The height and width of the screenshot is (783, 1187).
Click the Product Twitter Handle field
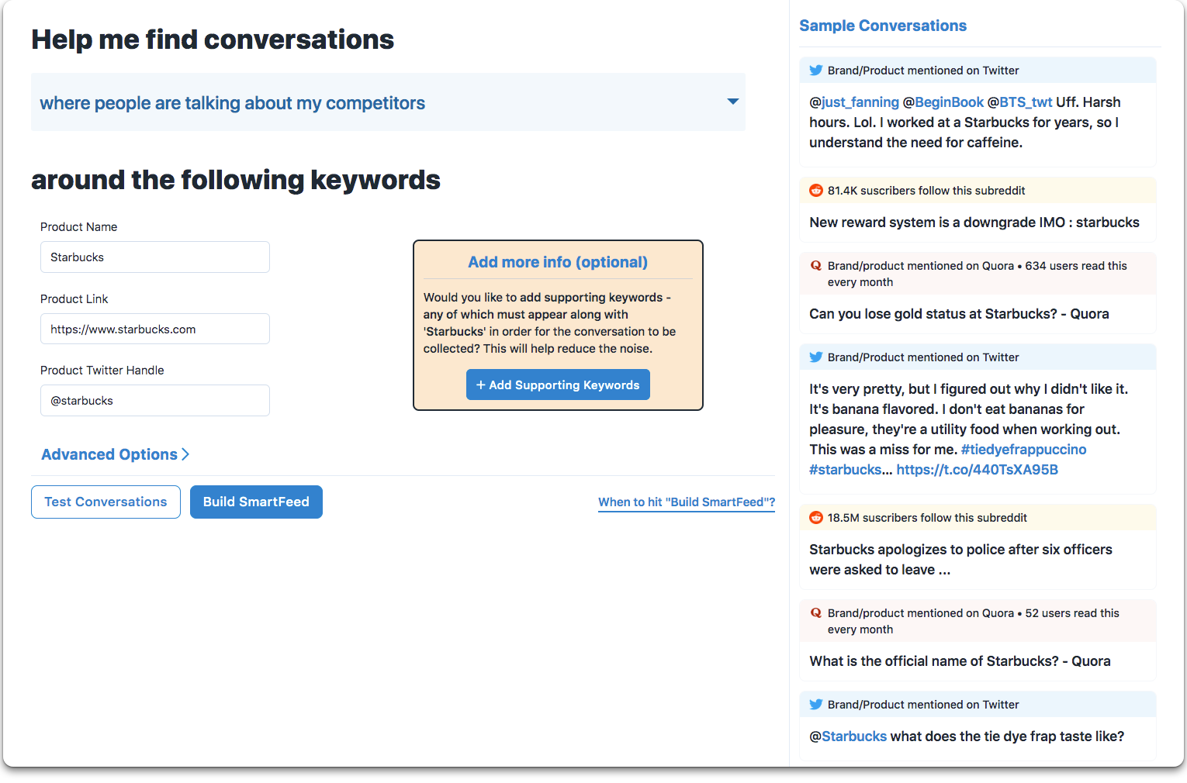click(155, 401)
